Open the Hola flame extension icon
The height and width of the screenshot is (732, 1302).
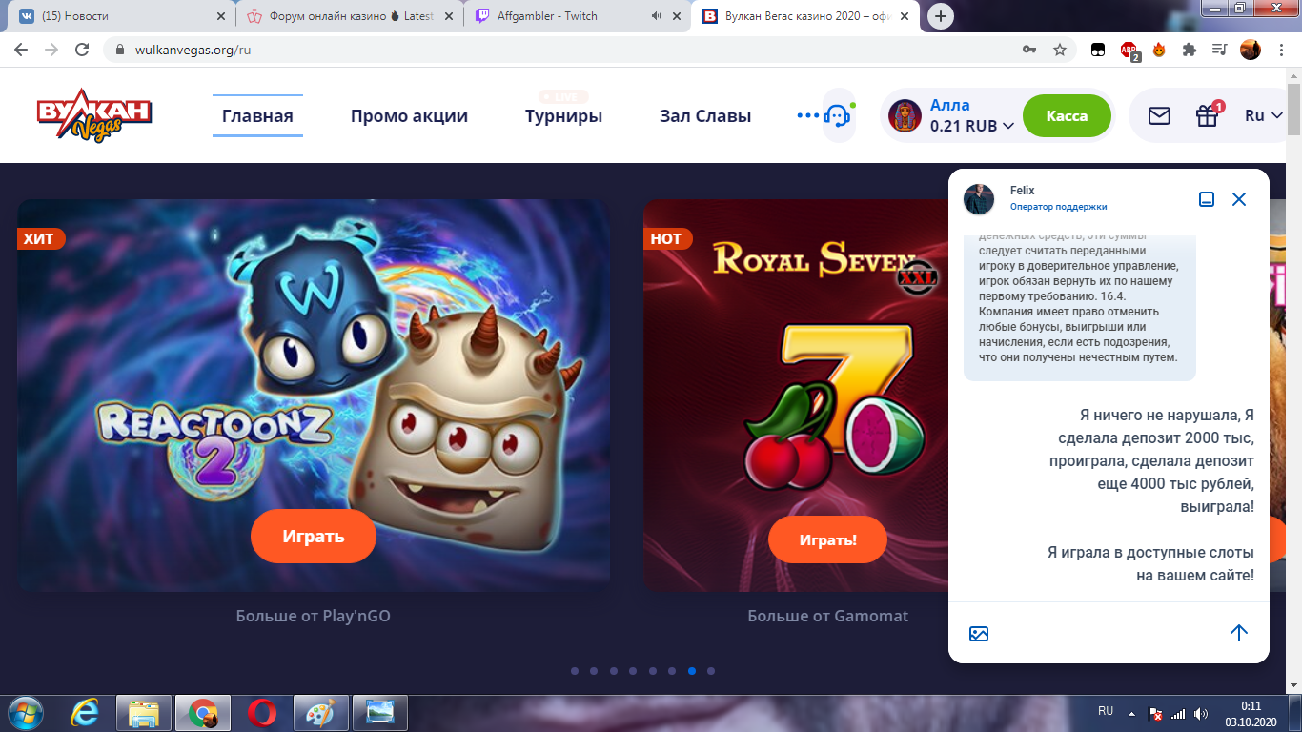point(1159,50)
